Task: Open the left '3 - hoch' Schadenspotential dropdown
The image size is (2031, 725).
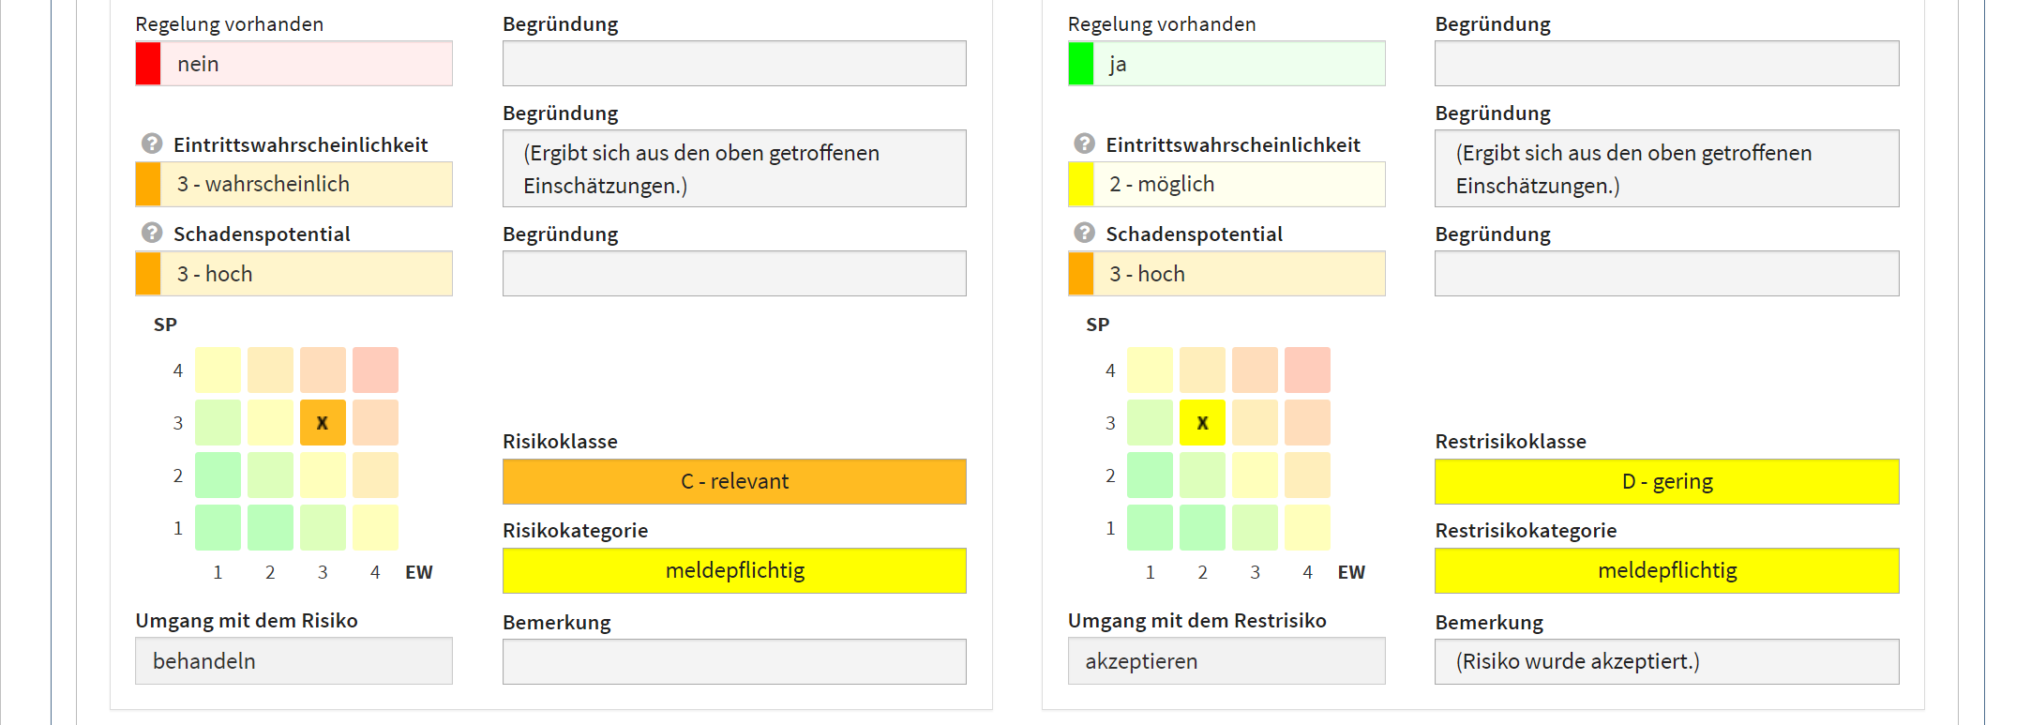Action: pyautogui.click(x=293, y=274)
